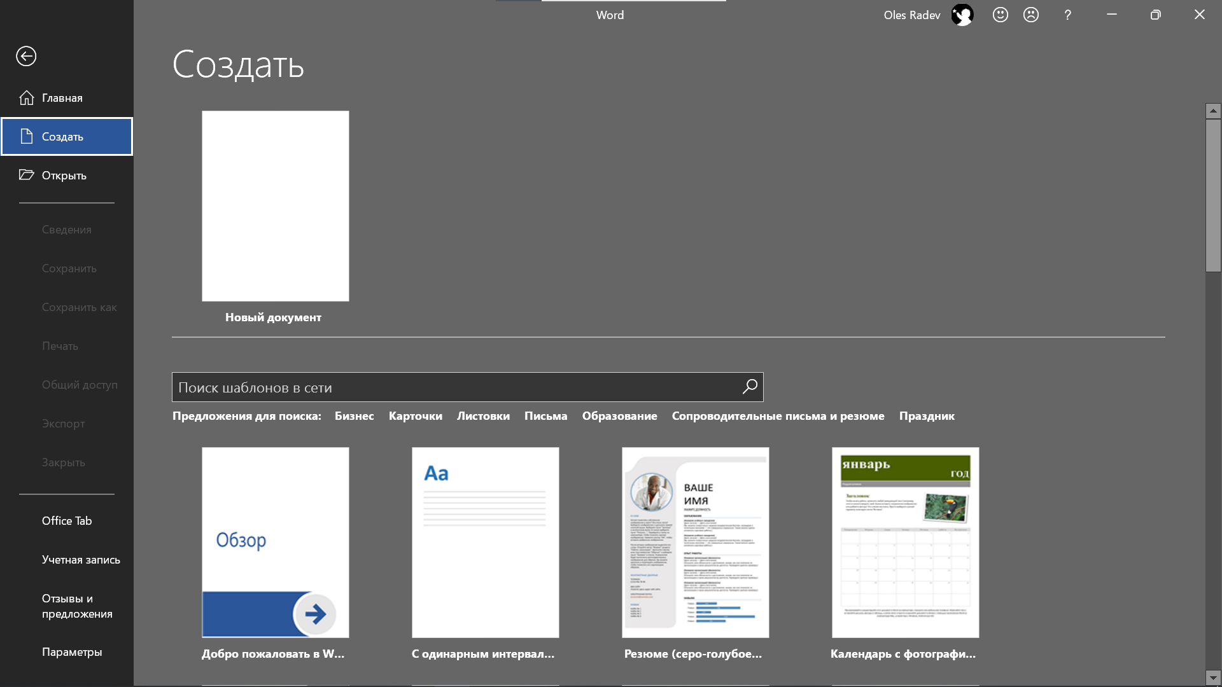Click the search icon in template search bar
This screenshot has height=687, width=1222.
[x=748, y=387]
